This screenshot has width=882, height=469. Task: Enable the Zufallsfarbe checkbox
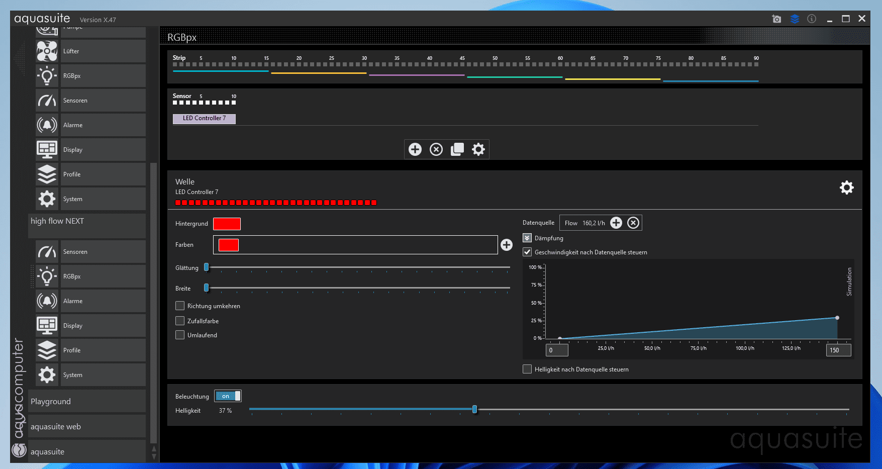point(180,321)
